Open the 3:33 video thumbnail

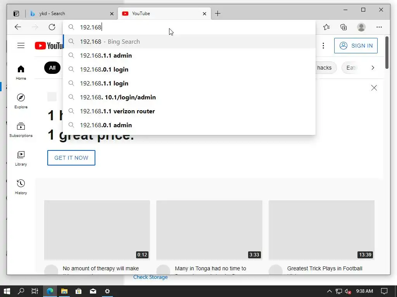tap(209, 230)
